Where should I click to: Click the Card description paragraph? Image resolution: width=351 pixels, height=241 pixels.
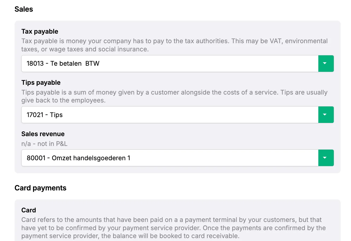tap(173, 228)
